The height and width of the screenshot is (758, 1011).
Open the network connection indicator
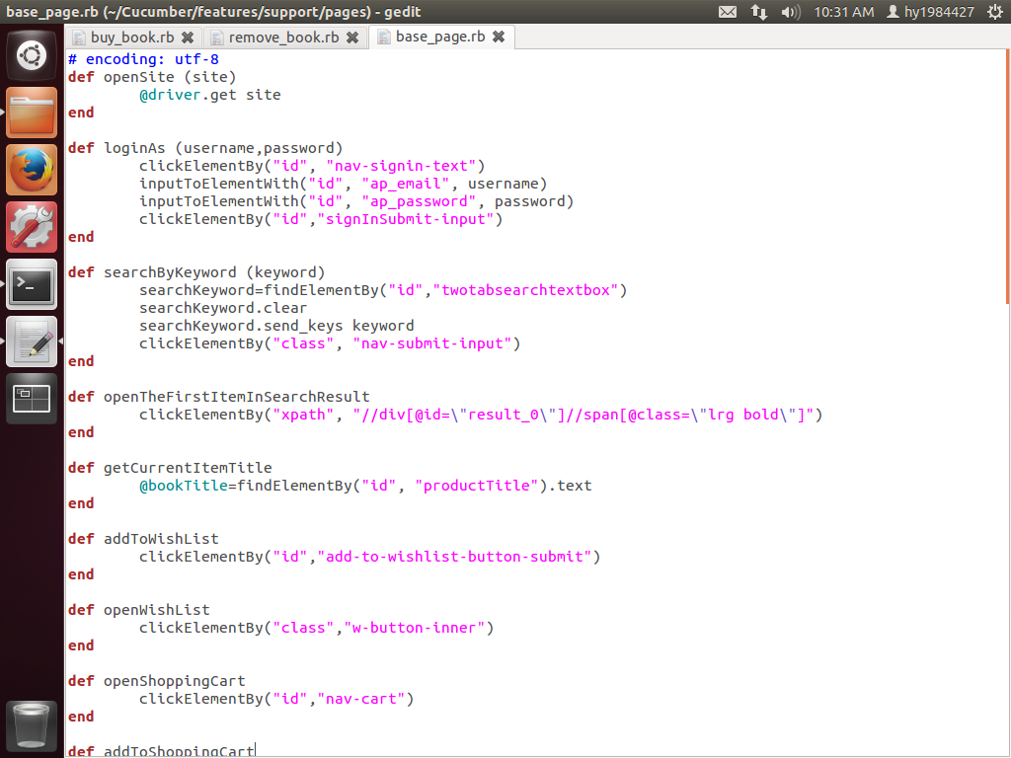click(x=759, y=12)
